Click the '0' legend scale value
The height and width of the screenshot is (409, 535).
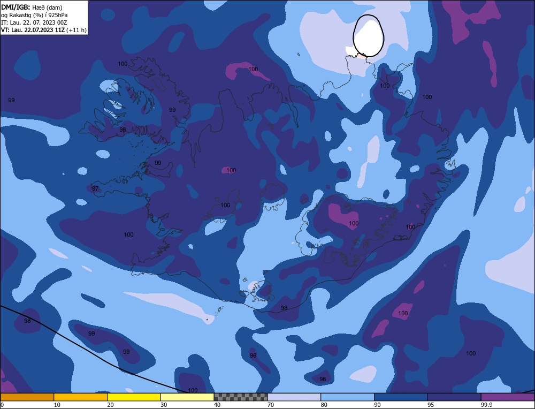[x=2, y=405]
